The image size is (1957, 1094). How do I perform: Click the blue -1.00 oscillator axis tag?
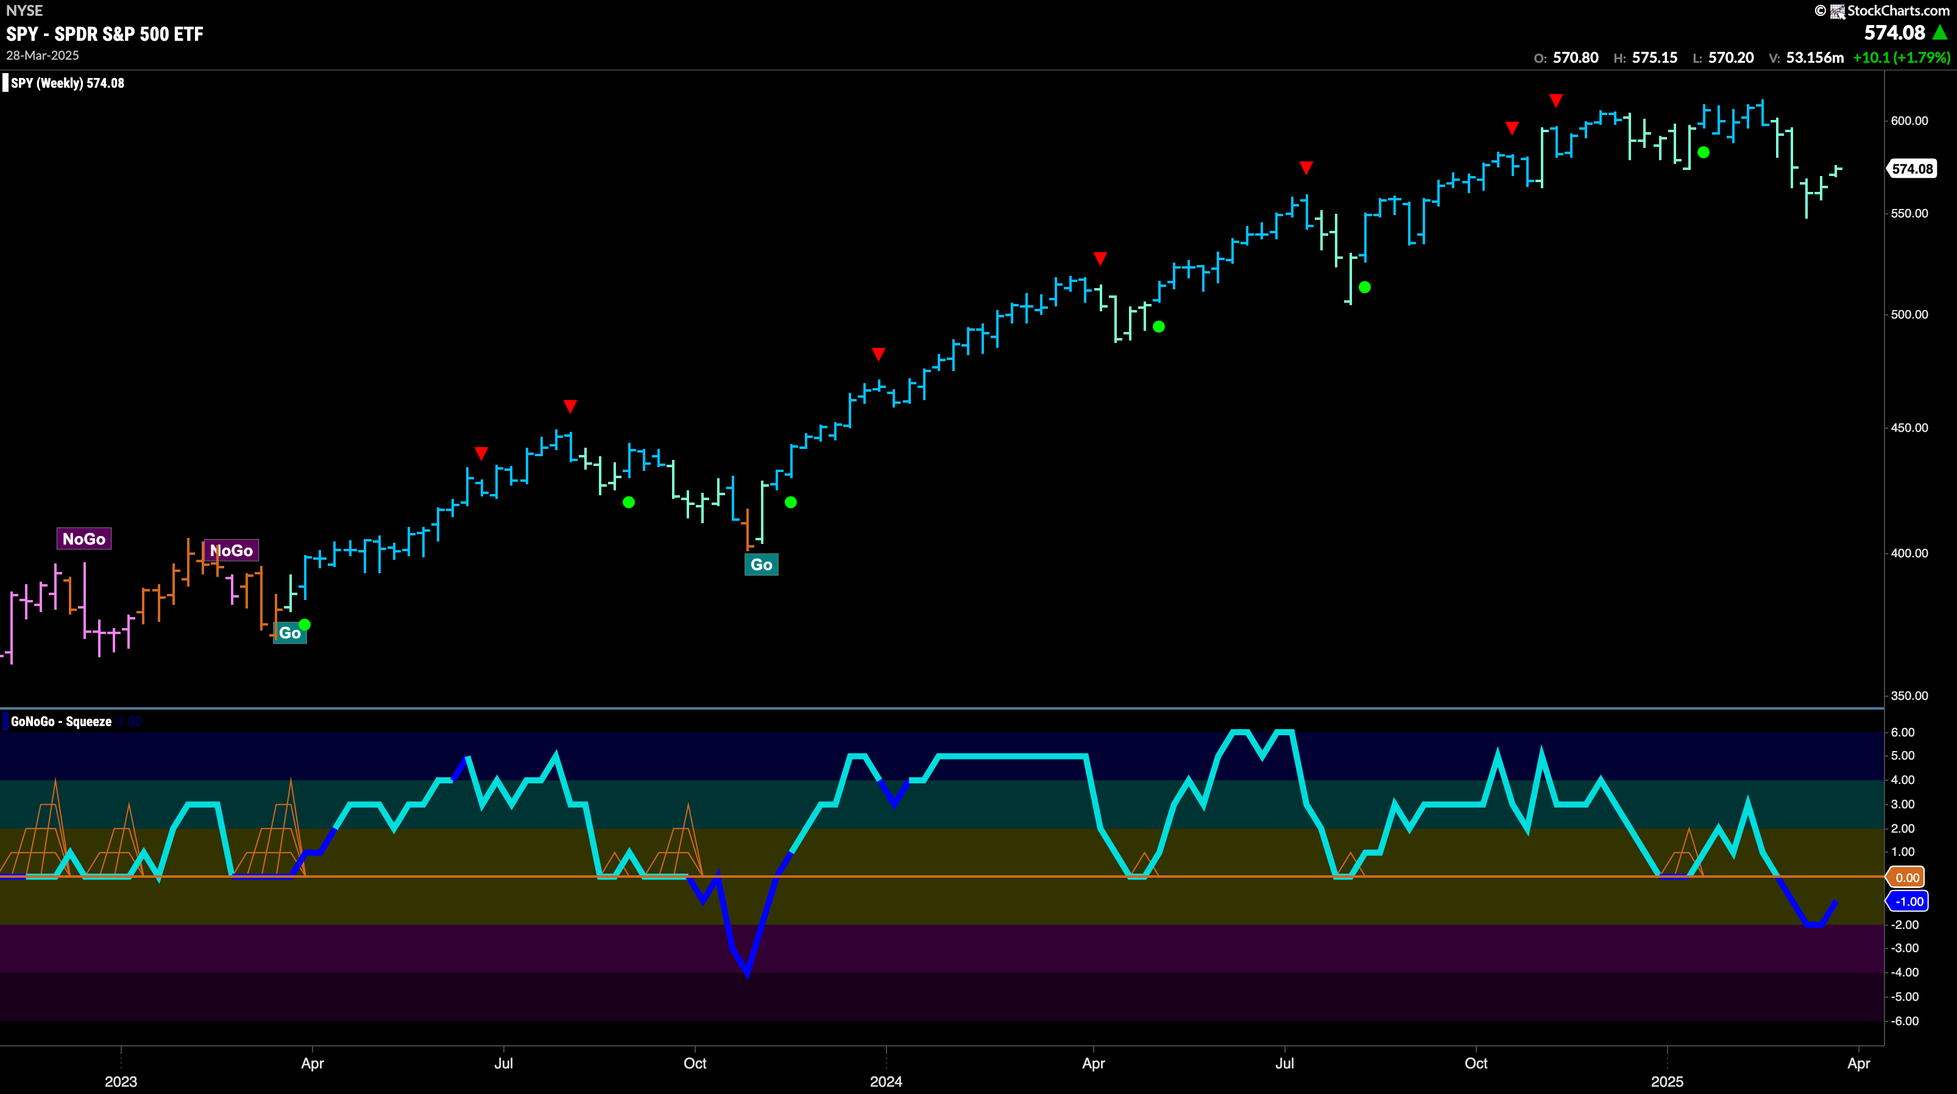1908,902
